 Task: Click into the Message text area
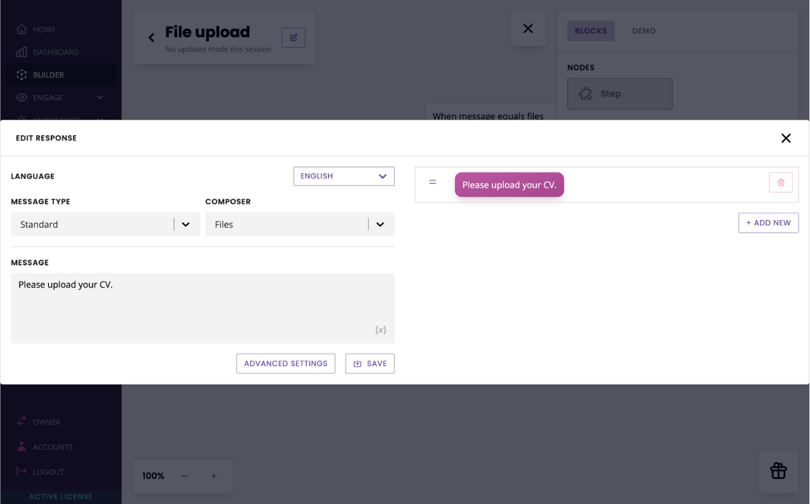click(202, 308)
